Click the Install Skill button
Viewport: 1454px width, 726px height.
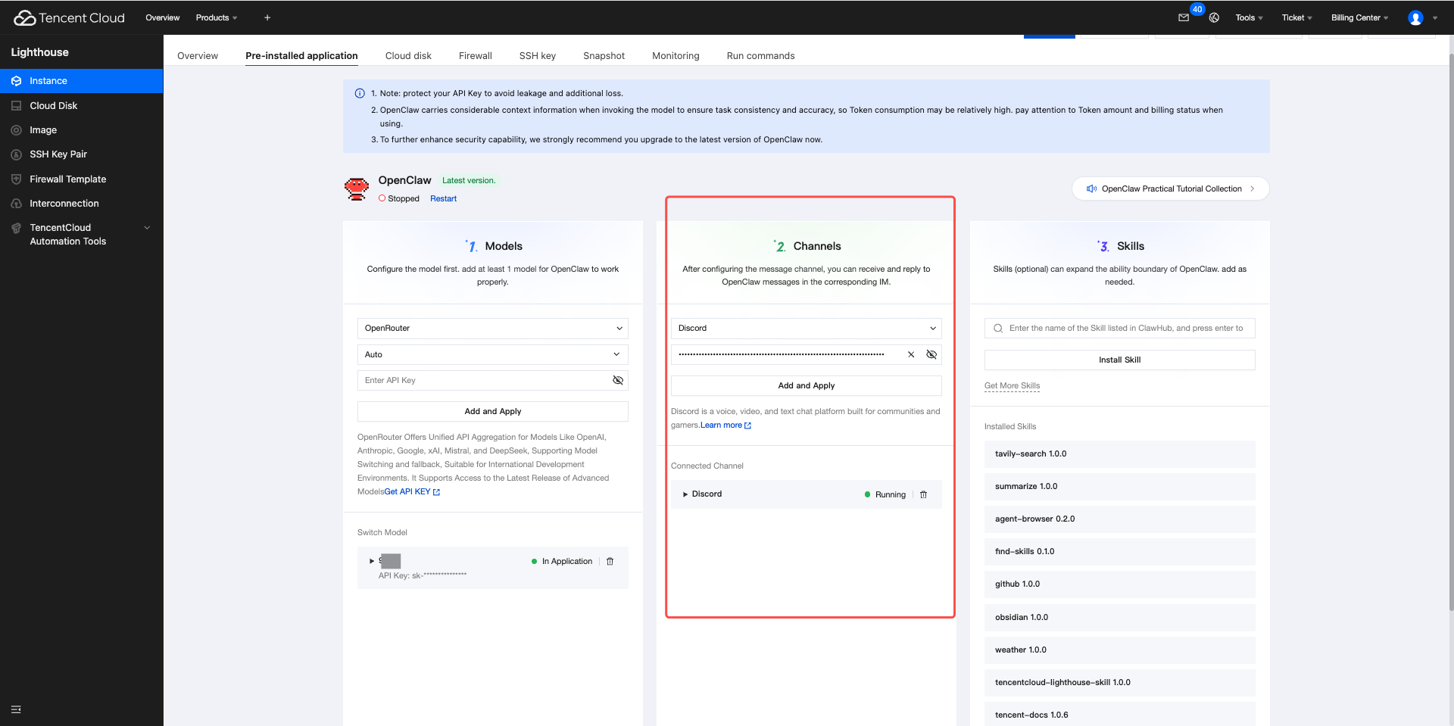pos(1119,360)
